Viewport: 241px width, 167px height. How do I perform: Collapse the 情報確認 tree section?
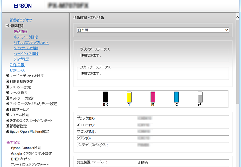pos(7,26)
